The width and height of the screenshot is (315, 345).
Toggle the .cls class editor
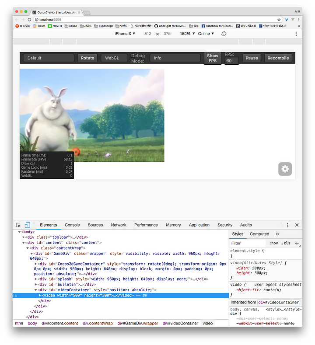pyautogui.click(x=286, y=243)
